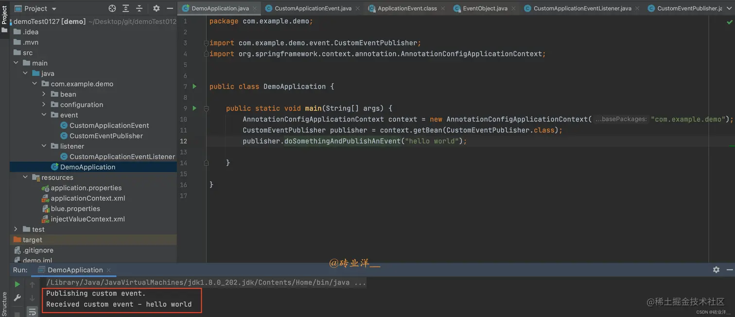Rerun DemoApplication with green play button

17,284
